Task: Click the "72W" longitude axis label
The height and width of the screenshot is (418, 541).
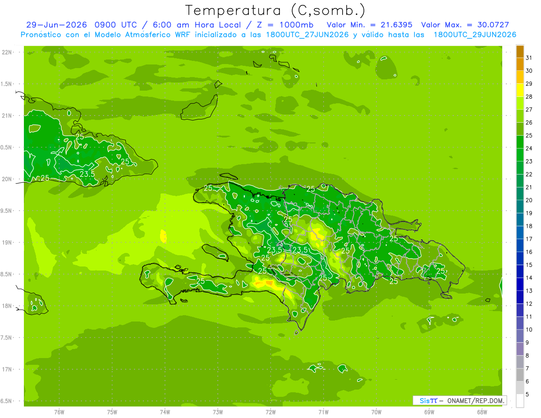Action: click(x=270, y=412)
